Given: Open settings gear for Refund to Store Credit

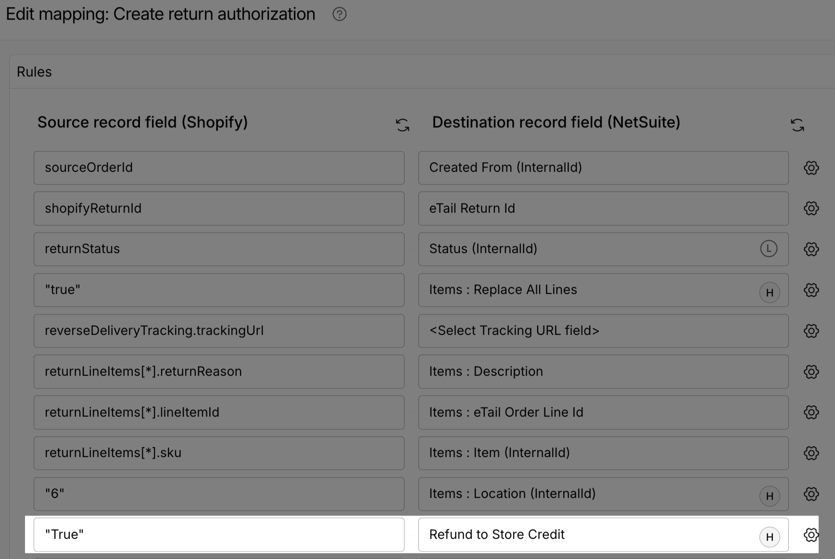Looking at the screenshot, I should click(811, 535).
